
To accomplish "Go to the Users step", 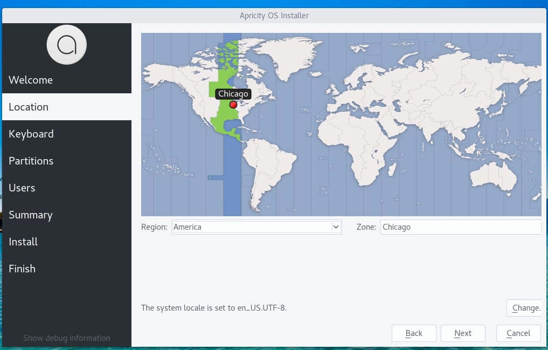I will click(x=22, y=188).
